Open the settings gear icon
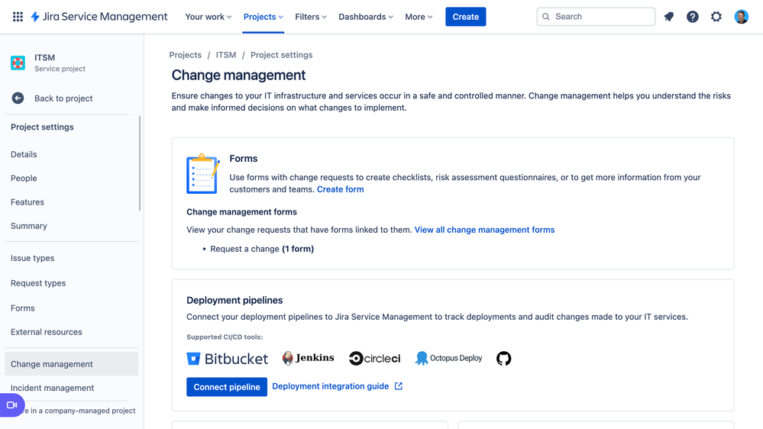The width and height of the screenshot is (763, 429). pos(716,17)
